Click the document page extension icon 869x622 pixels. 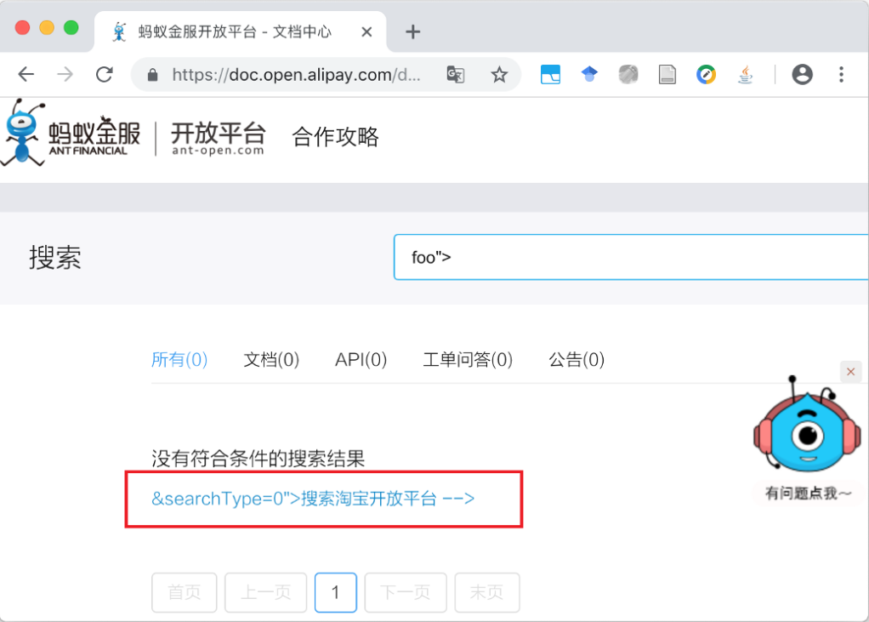tap(667, 74)
